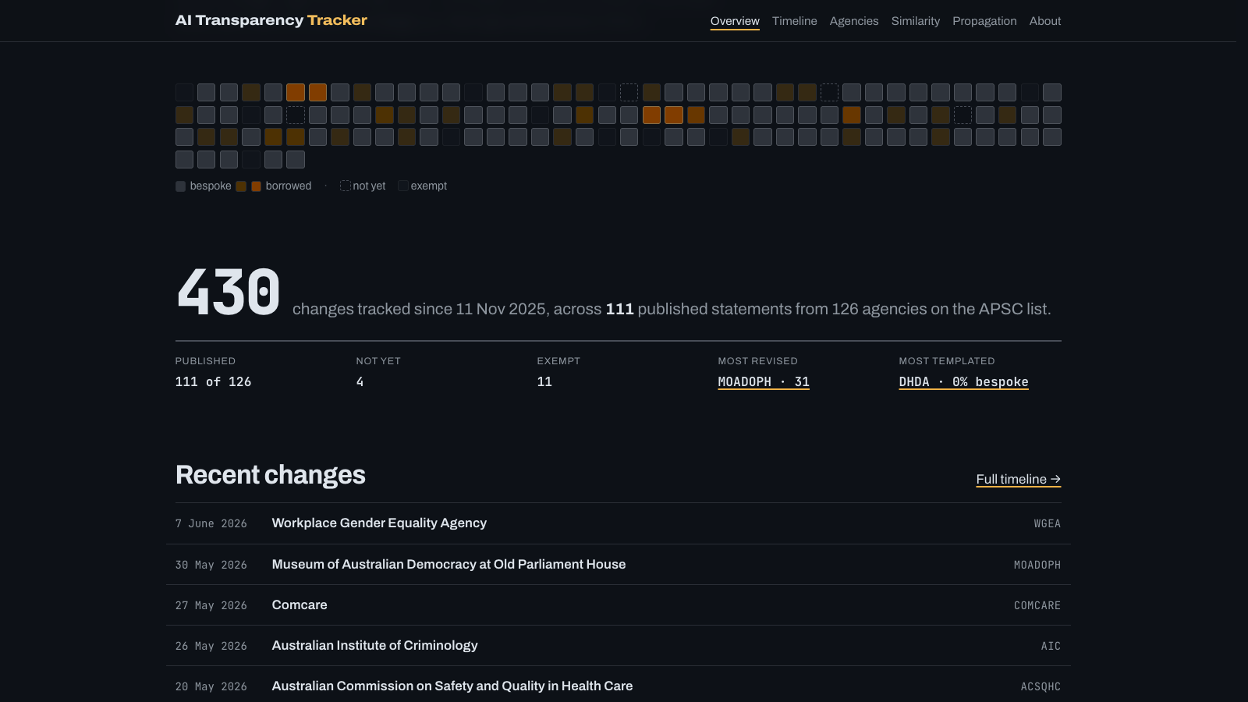Image resolution: width=1248 pixels, height=702 pixels.
Task: Select the Comcare recent change row
Action: point(618,605)
